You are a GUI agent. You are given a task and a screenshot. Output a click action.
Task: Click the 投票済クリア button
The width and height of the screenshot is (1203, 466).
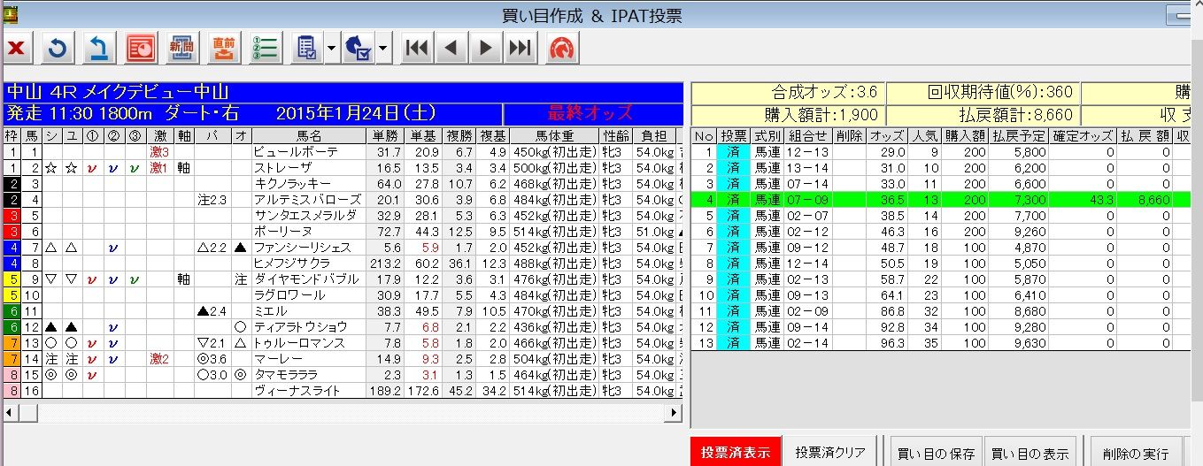[x=830, y=453]
